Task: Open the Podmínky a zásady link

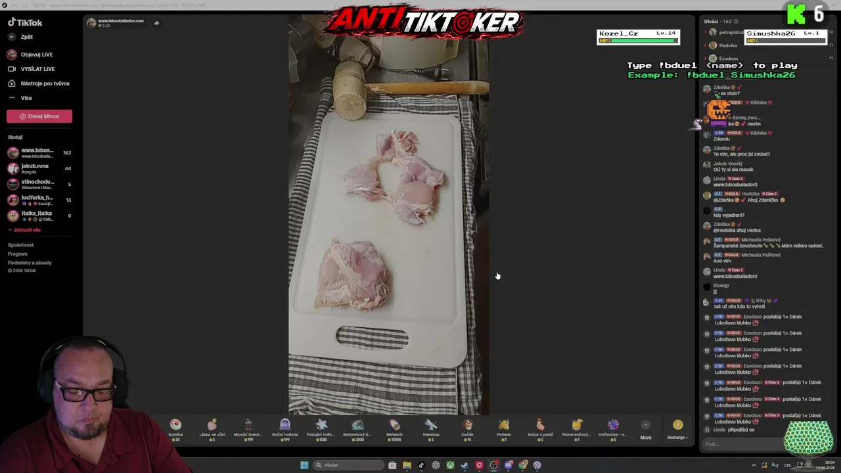Action: tap(30, 263)
